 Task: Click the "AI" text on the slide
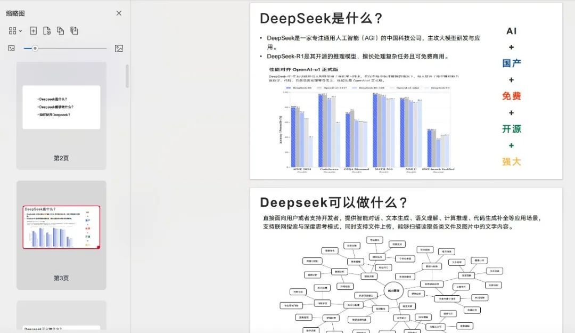tap(512, 31)
